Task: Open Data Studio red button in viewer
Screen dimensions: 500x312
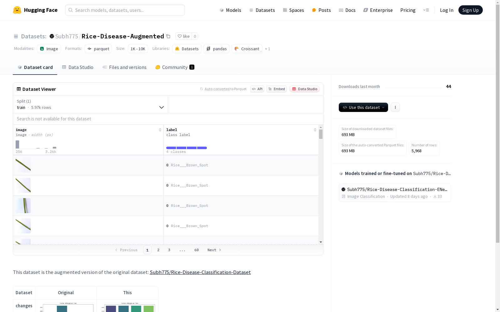Action: tap(304, 89)
